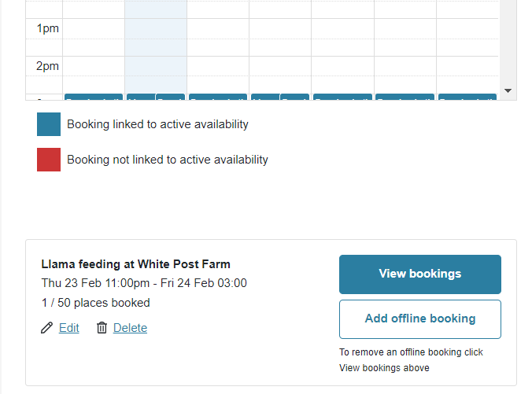Click the offline booking removal hint text
532x394 pixels.
(411, 360)
